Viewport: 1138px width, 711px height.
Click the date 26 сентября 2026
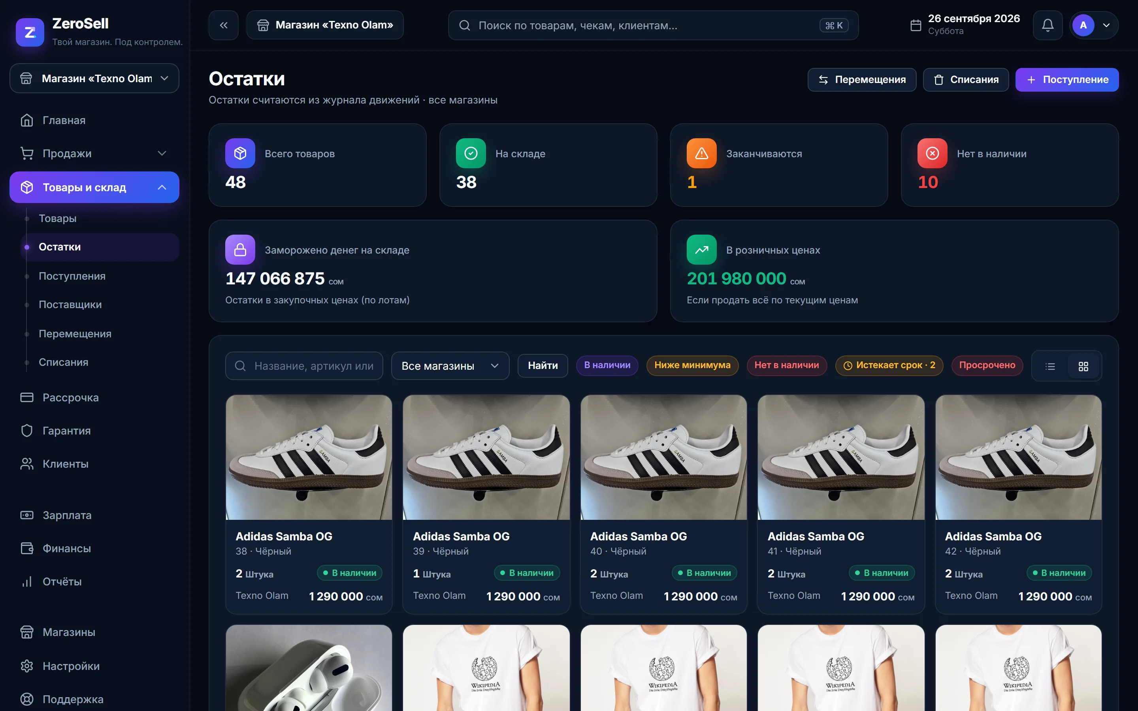click(x=973, y=19)
